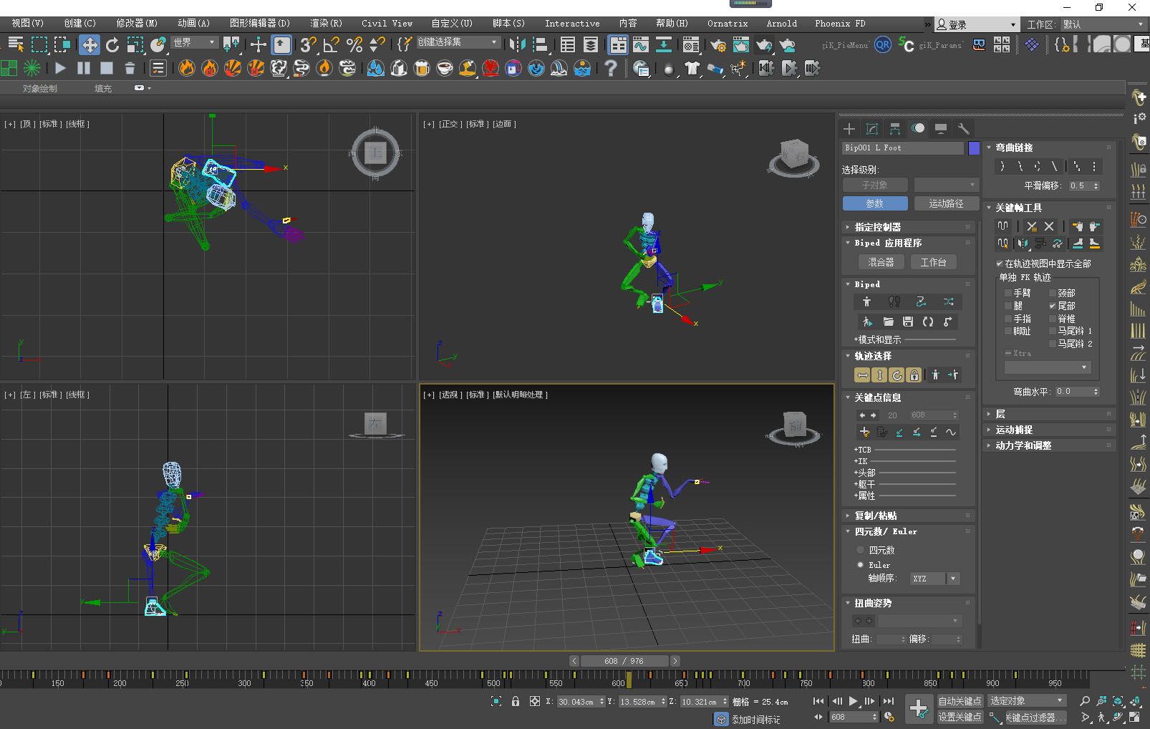Click the Rotate tool in main toolbar

112,45
